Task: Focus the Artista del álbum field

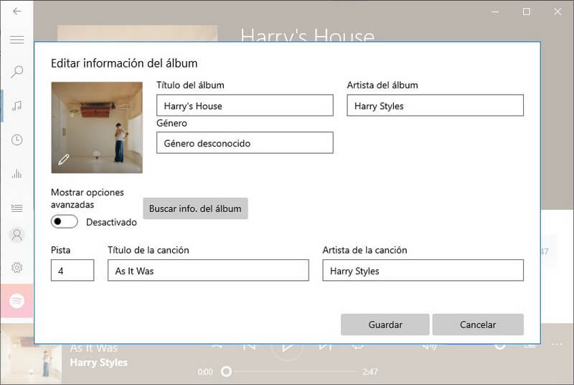Action: pyautogui.click(x=436, y=106)
